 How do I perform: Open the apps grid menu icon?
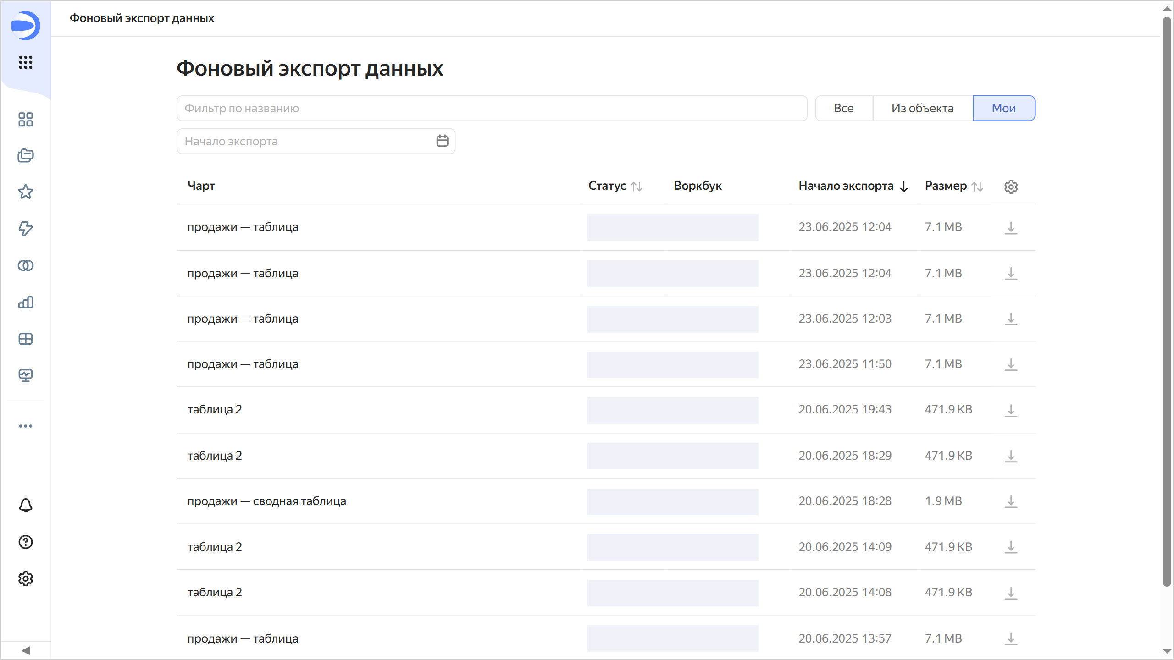click(26, 62)
